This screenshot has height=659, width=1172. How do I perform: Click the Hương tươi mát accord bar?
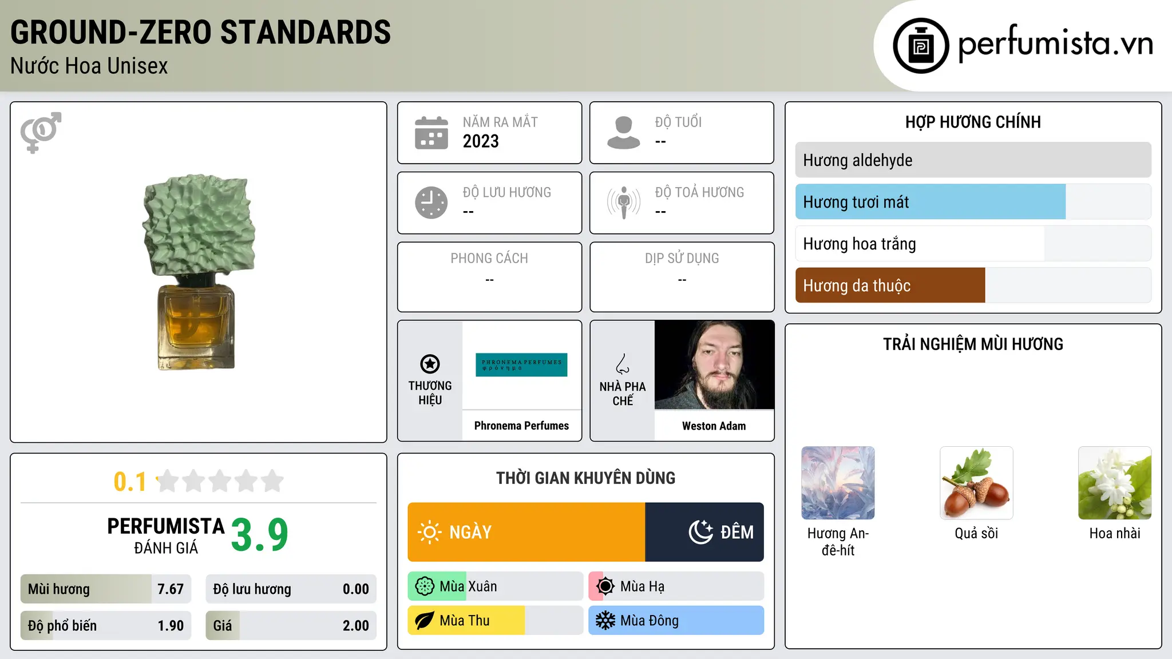[973, 202]
